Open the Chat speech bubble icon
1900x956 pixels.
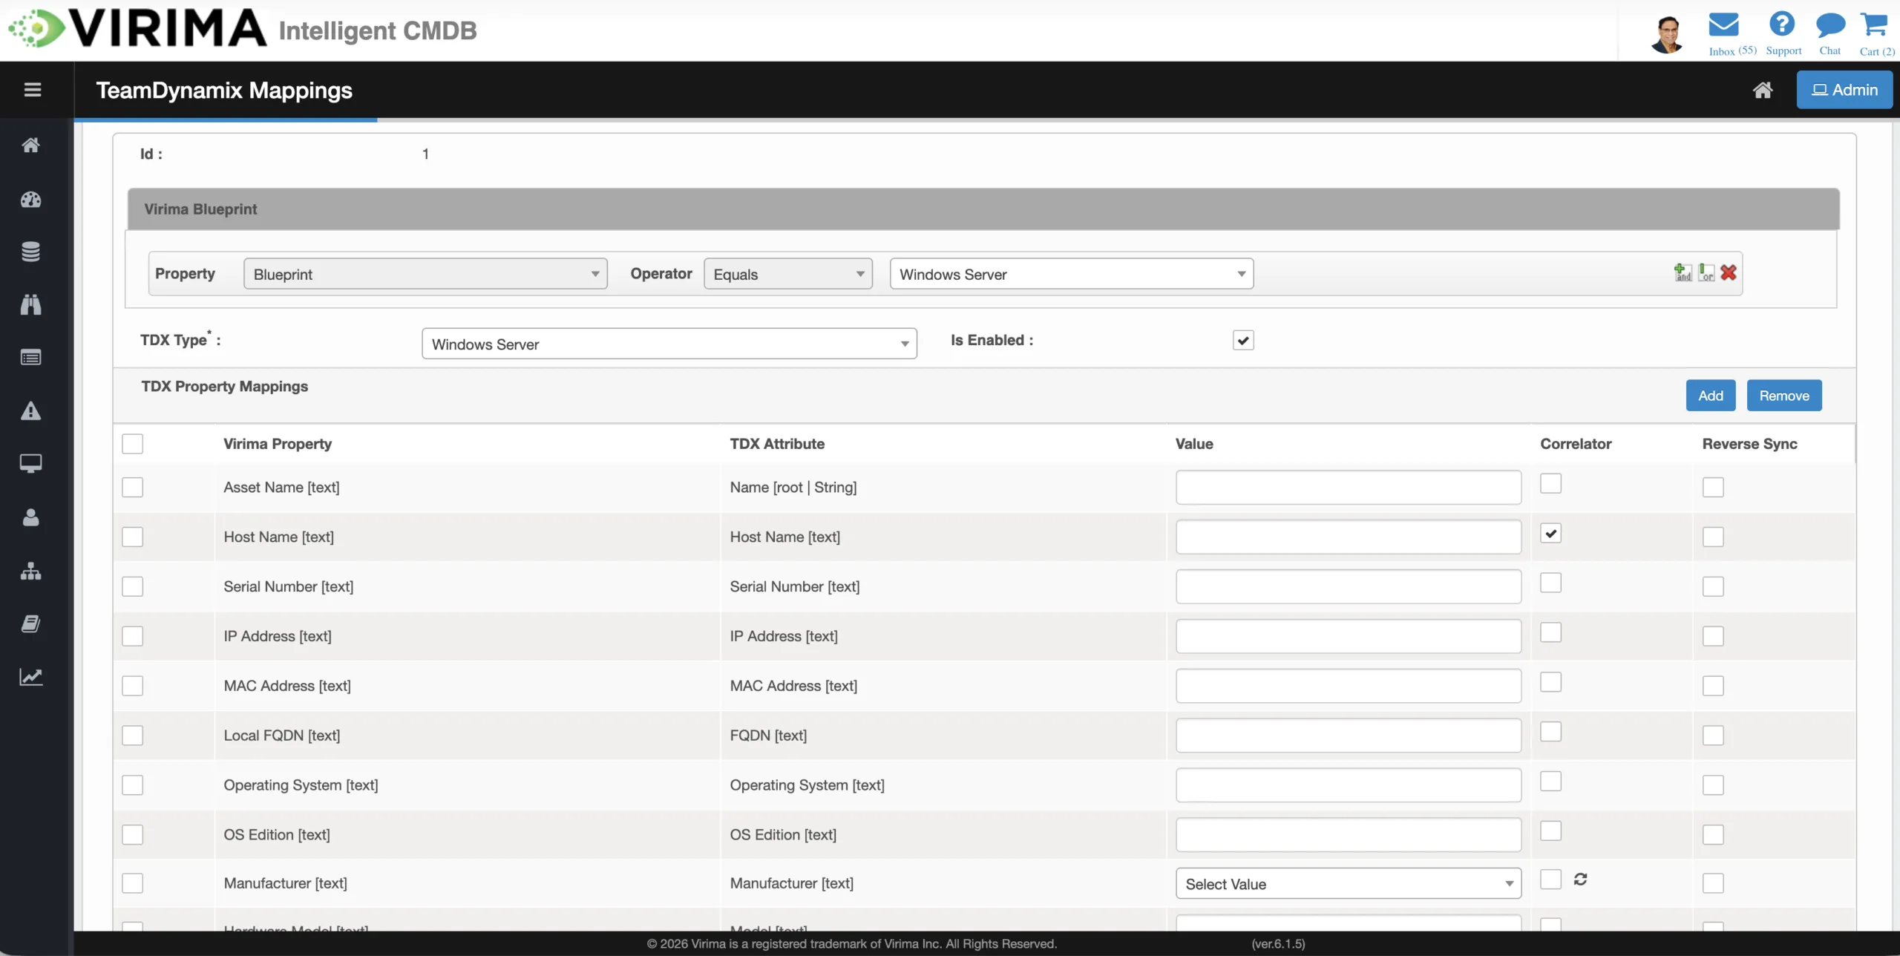coord(1830,25)
